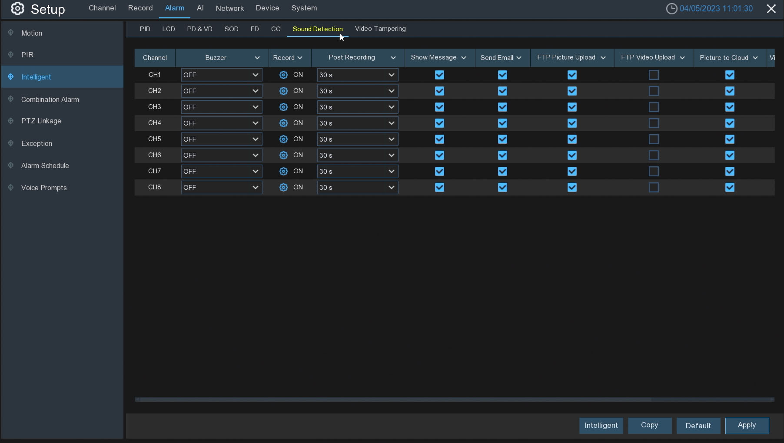
Task: Enable FTP Video Upload for CH1
Action: (654, 75)
